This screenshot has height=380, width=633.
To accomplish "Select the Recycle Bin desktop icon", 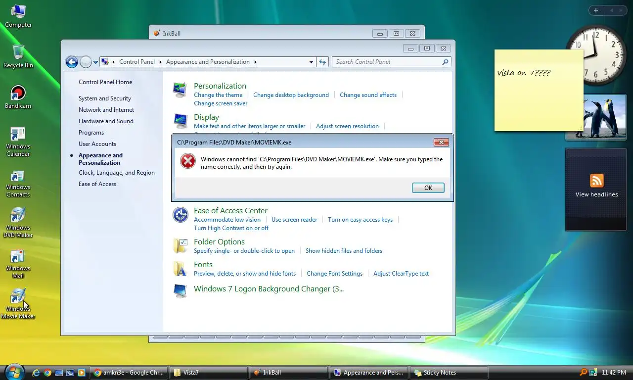I will [18, 56].
